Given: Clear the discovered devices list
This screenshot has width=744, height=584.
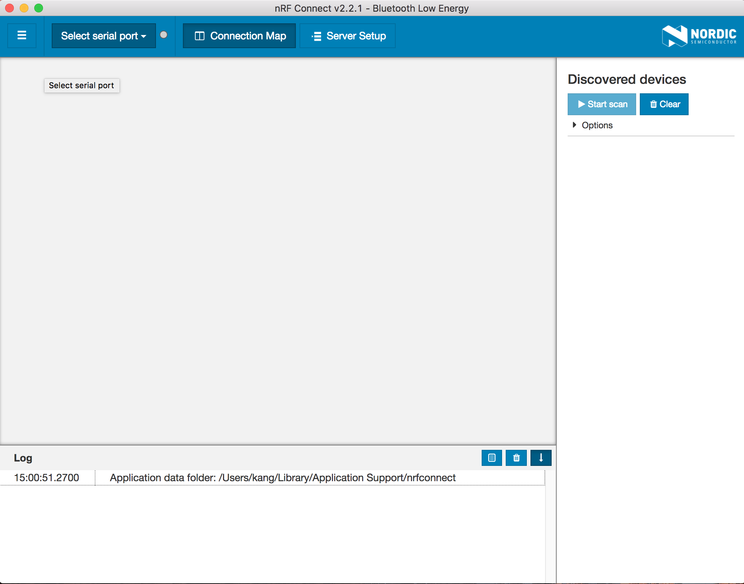Looking at the screenshot, I should 664,104.
